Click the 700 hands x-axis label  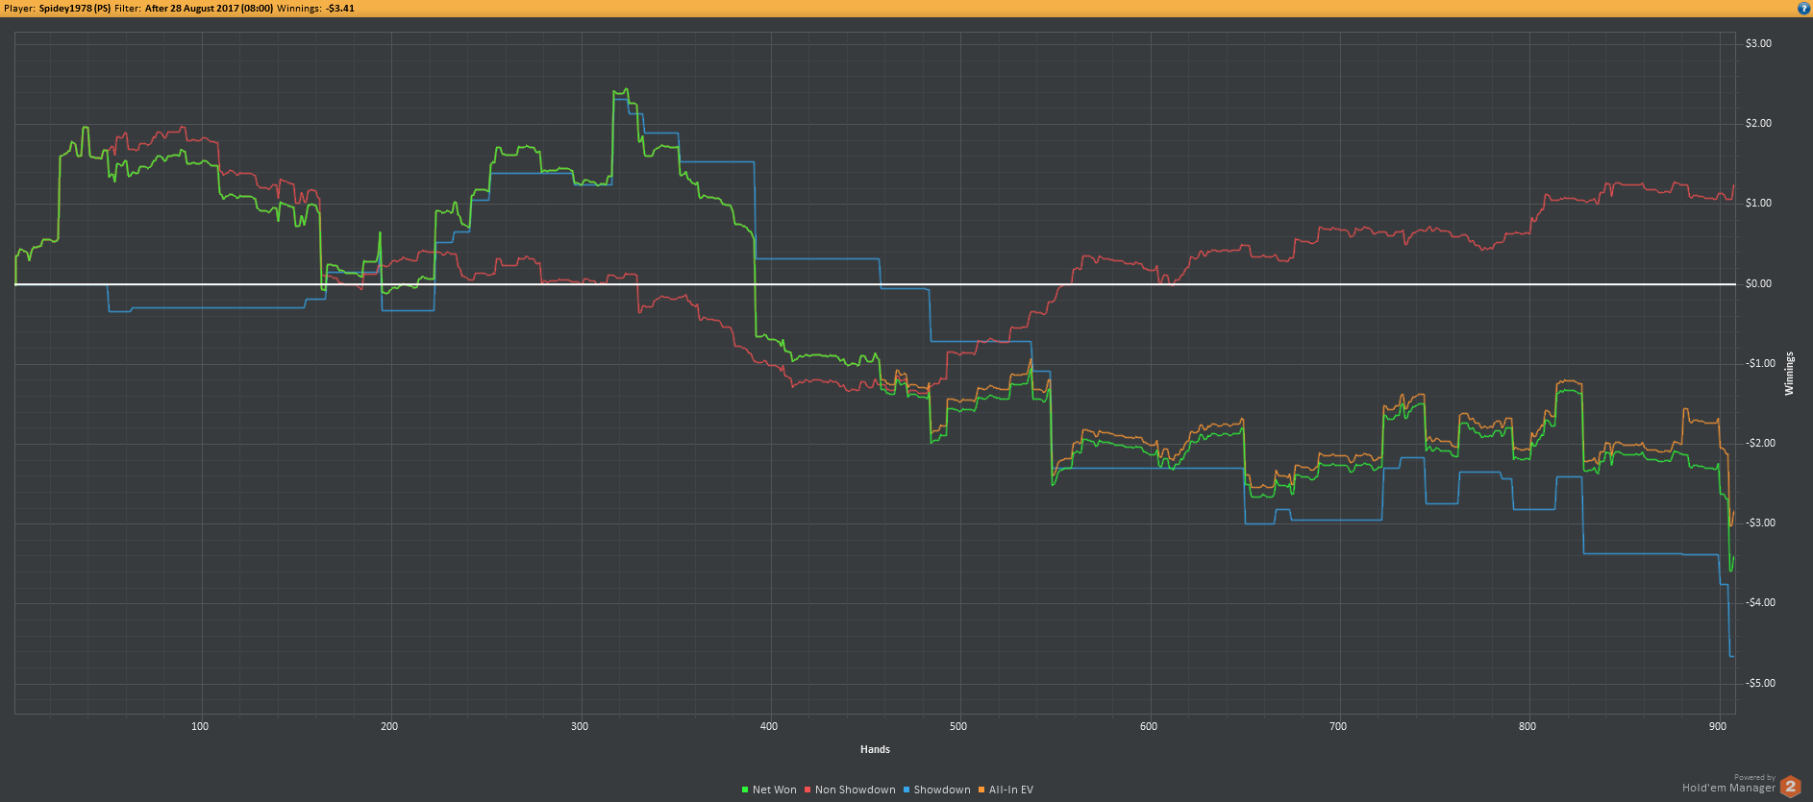coord(1338,726)
